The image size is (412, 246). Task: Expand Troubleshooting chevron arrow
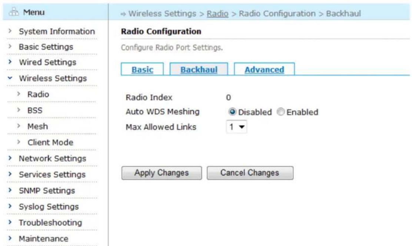(10, 222)
